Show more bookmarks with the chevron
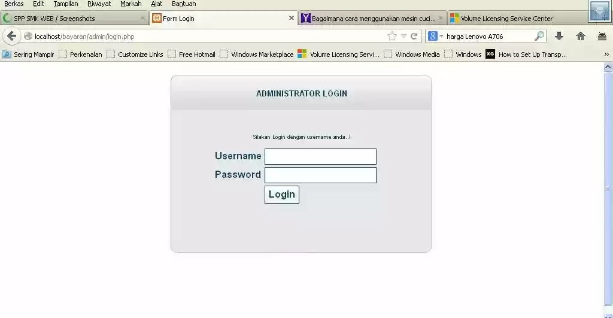 tap(606, 54)
